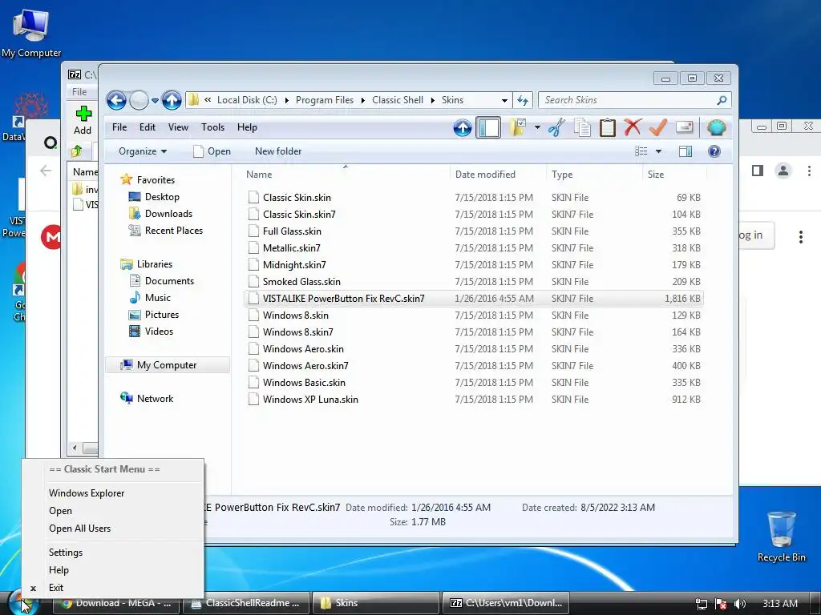The height and width of the screenshot is (615, 821).
Task: Open Classic Explorer settings shell icon
Action: pyautogui.click(x=716, y=127)
